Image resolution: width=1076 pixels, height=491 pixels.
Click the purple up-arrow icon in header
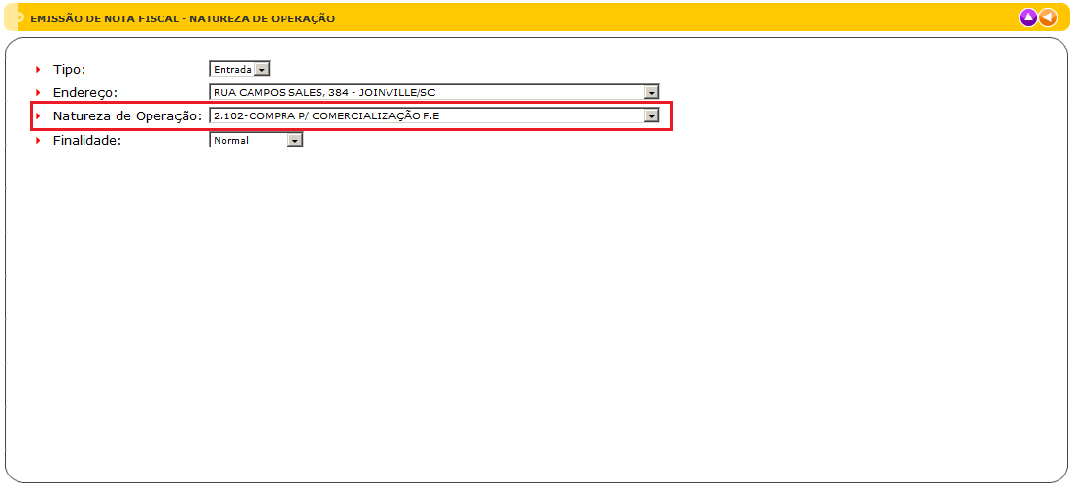[x=1028, y=17]
